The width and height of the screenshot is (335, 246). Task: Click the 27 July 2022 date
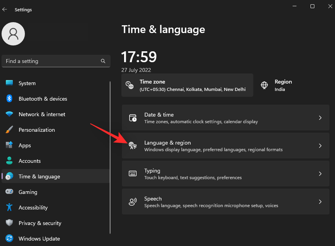(136, 70)
